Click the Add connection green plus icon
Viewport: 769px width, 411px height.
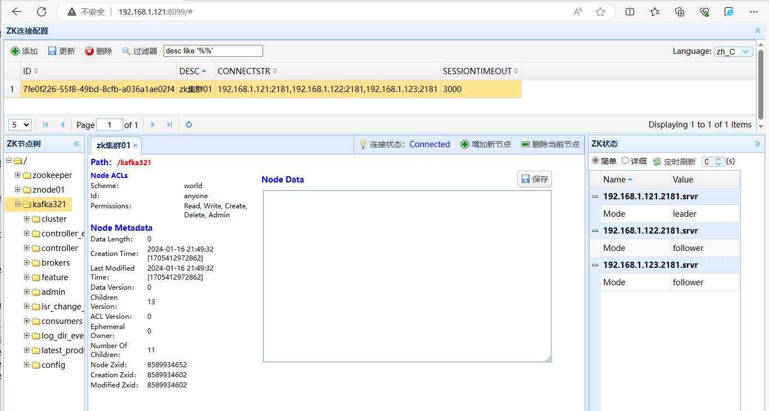coord(15,51)
